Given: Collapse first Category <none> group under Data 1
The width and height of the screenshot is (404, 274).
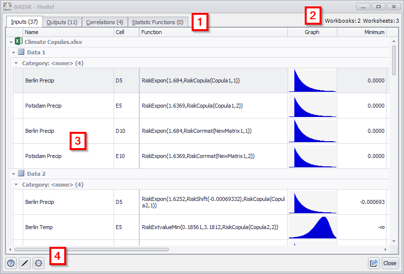Looking at the screenshot, I should [x=16, y=63].
